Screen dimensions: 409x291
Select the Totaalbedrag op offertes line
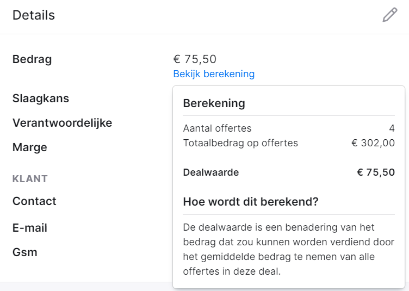289,143
